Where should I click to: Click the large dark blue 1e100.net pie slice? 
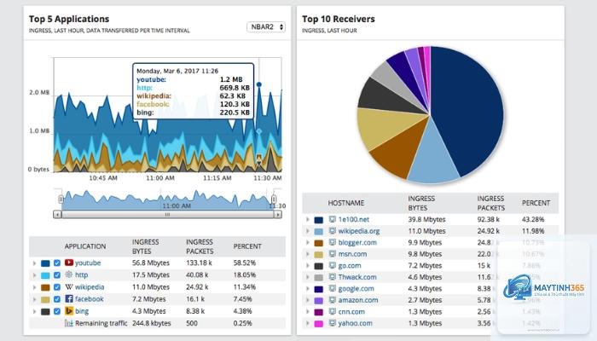tap(468, 110)
